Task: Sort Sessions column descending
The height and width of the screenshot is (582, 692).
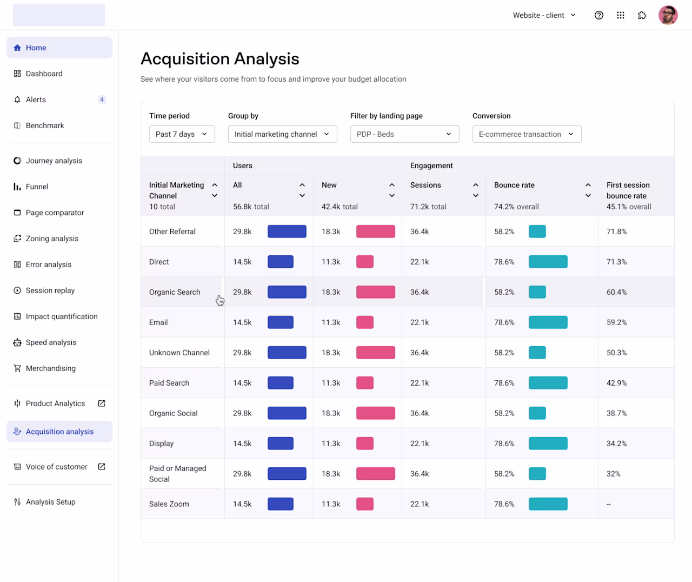Action: (476, 196)
